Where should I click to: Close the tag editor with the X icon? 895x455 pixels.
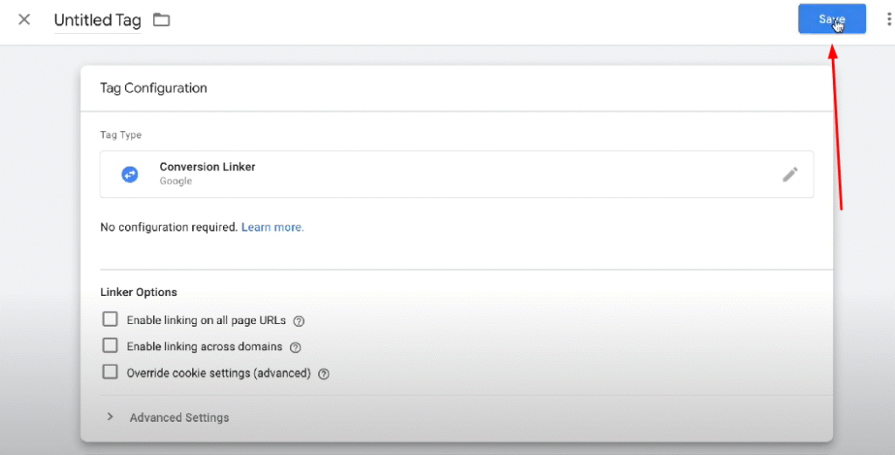coord(24,20)
